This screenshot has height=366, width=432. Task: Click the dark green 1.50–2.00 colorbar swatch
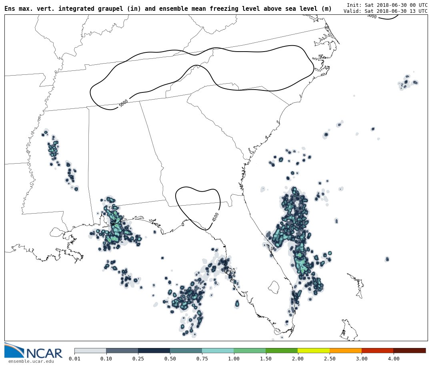click(282, 350)
